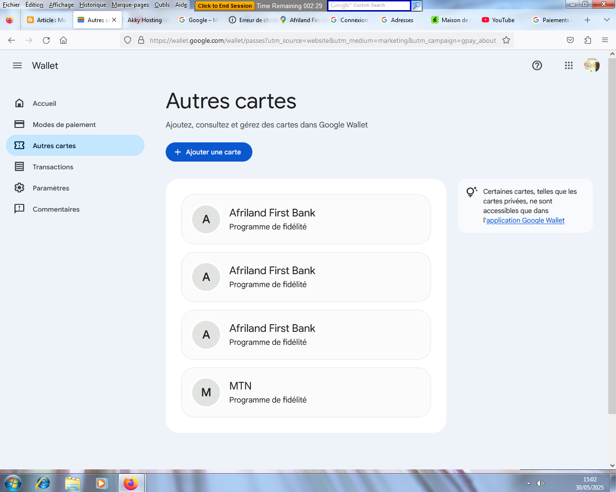The height and width of the screenshot is (492, 616).
Task: Open the Windows Start button
Action: [x=13, y=482]
